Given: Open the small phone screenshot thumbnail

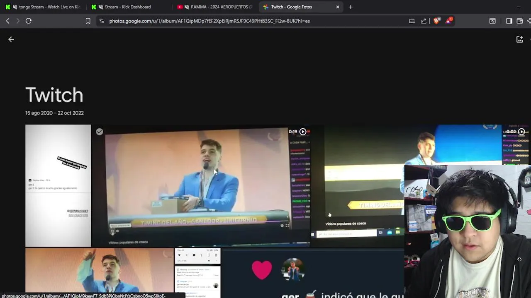Looking at the screenshot, I should [x=197, y=272].
